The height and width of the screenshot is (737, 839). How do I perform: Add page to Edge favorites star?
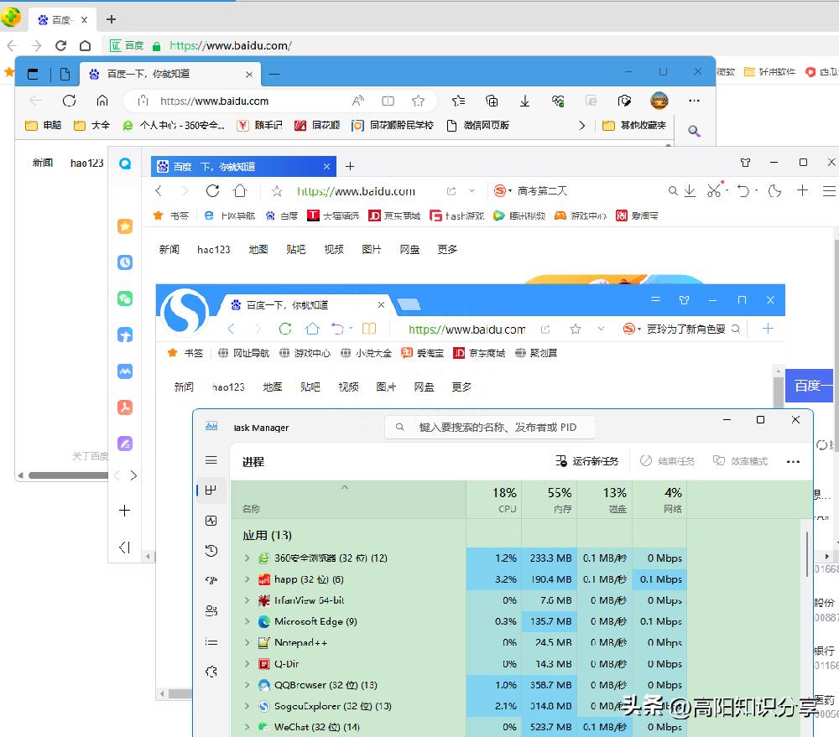point(418,101)
